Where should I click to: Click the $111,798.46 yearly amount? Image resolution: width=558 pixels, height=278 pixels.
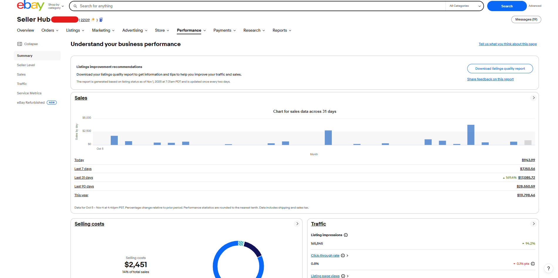point(526,195)
